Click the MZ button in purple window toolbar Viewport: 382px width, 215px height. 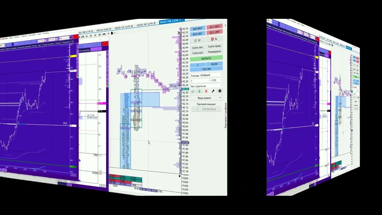(x=71, y=37)
